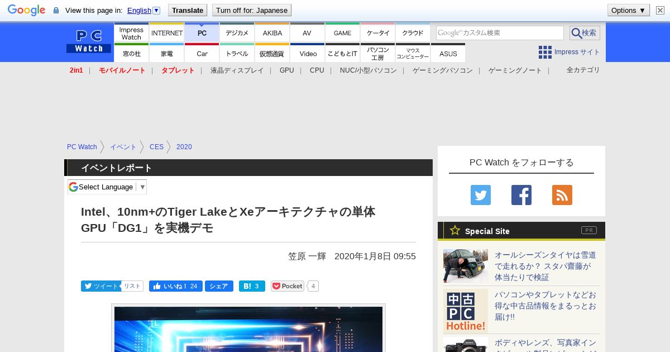Open the トラベル tab
The height and width of the screenshot is (352, 670).
point(237,53)
